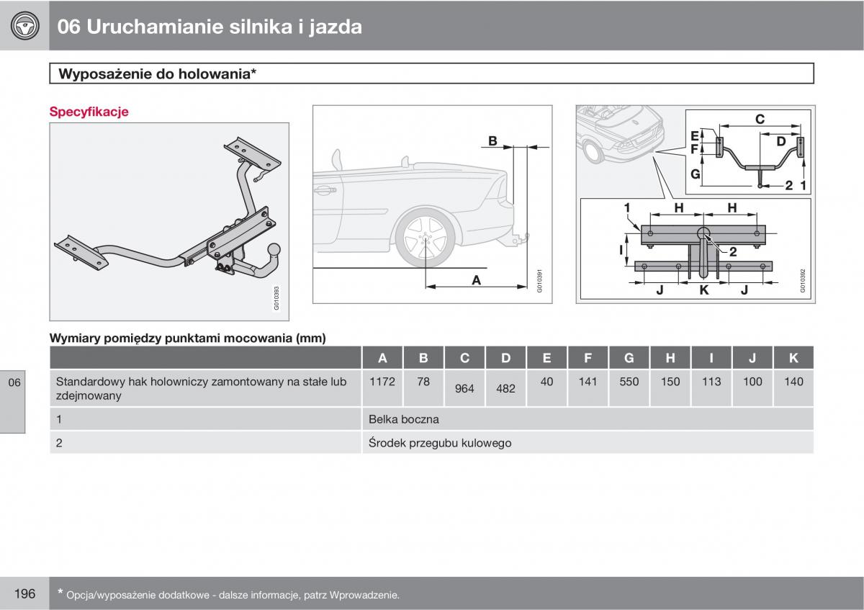Click column header E in the table

tap(546, 358)
